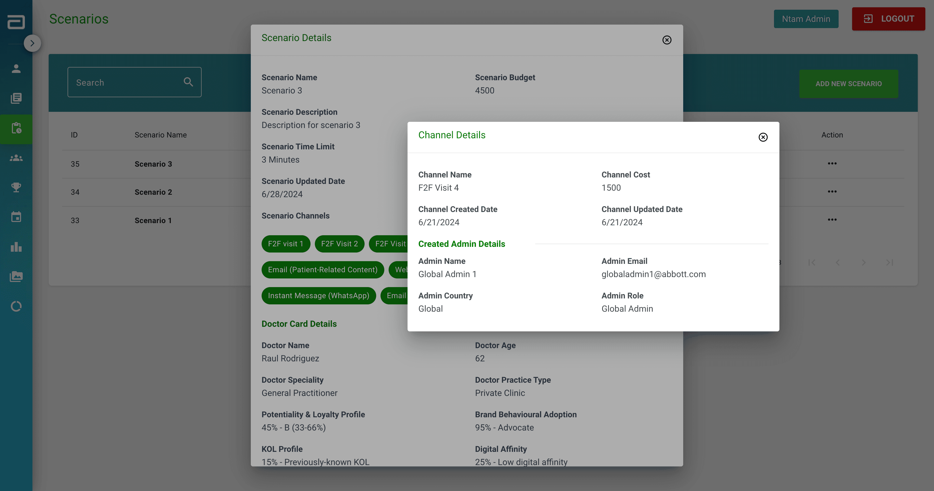Click the circular progress sidebar icon
Screen dimensions: 934x491
[16, 306]
